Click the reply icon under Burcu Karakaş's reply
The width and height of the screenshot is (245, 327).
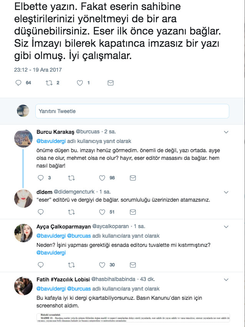pos(41,177)
